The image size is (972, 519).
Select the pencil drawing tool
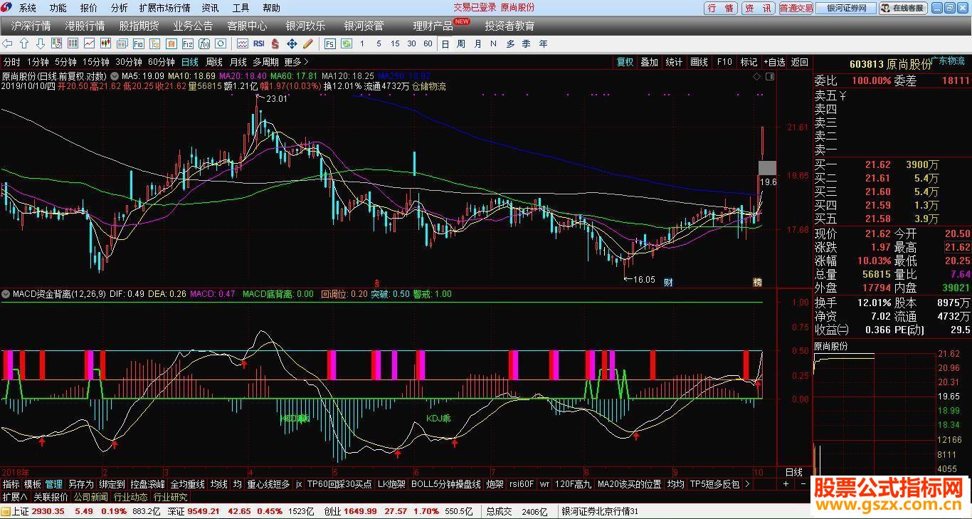pos(307,43)
